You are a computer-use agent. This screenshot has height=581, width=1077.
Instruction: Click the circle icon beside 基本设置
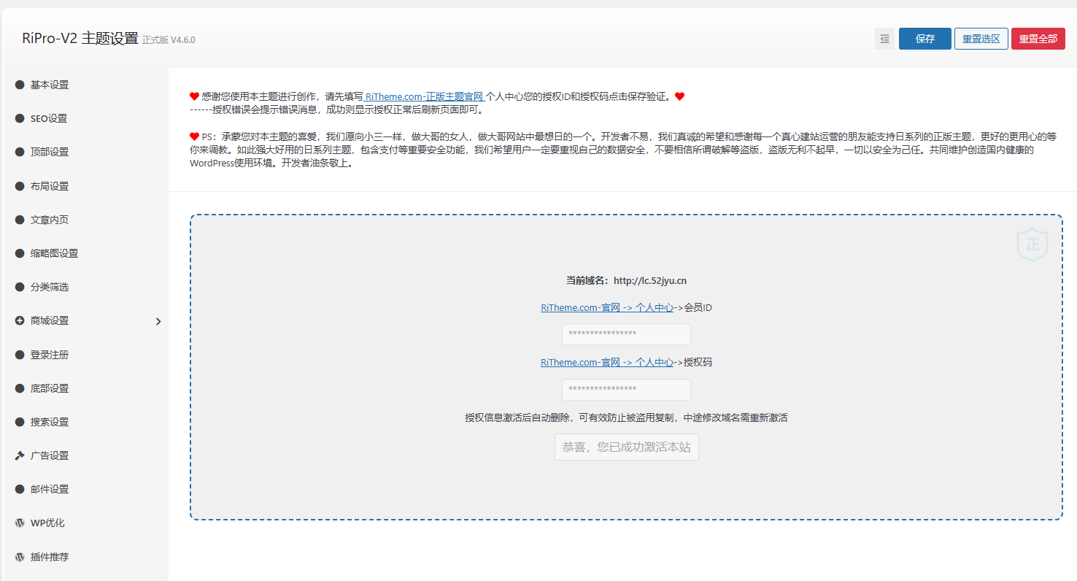20,85
